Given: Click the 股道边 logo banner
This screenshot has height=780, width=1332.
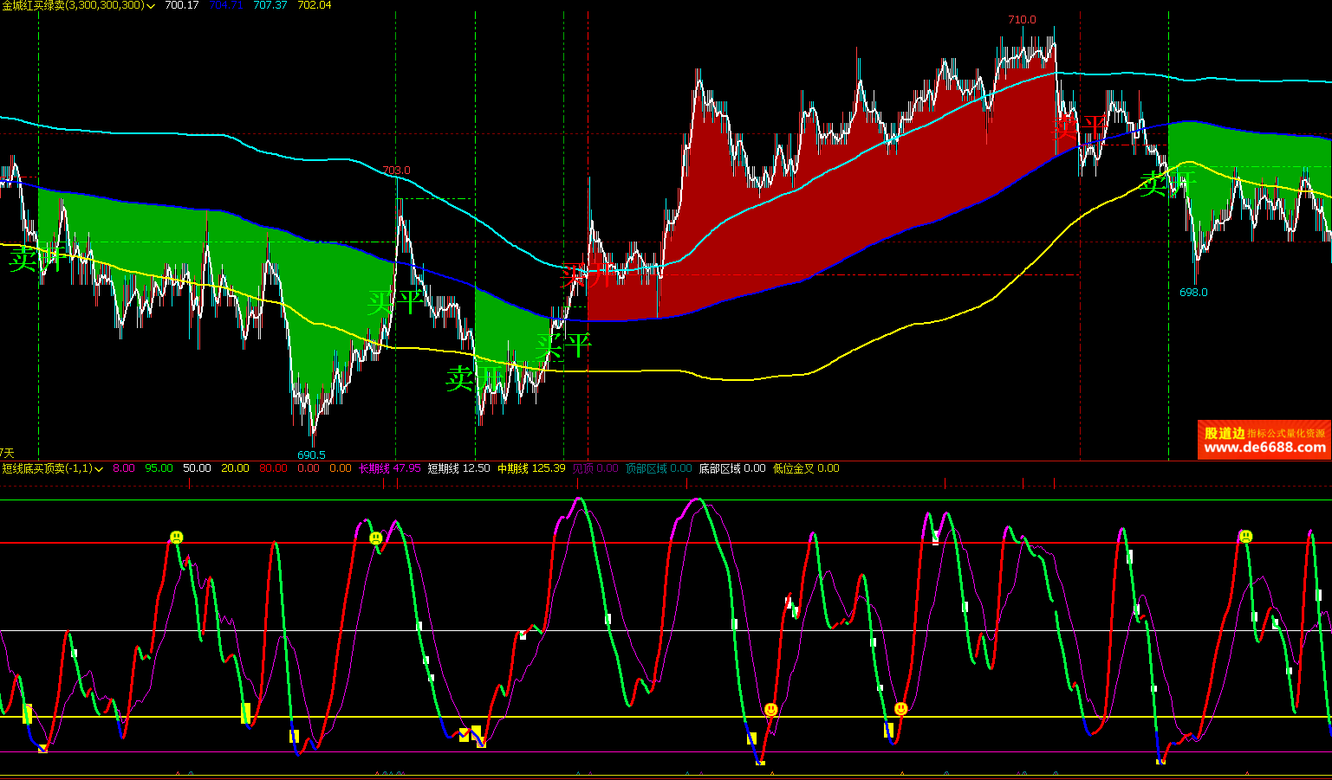Looking at the screenshot, I should pos(1225,433).
